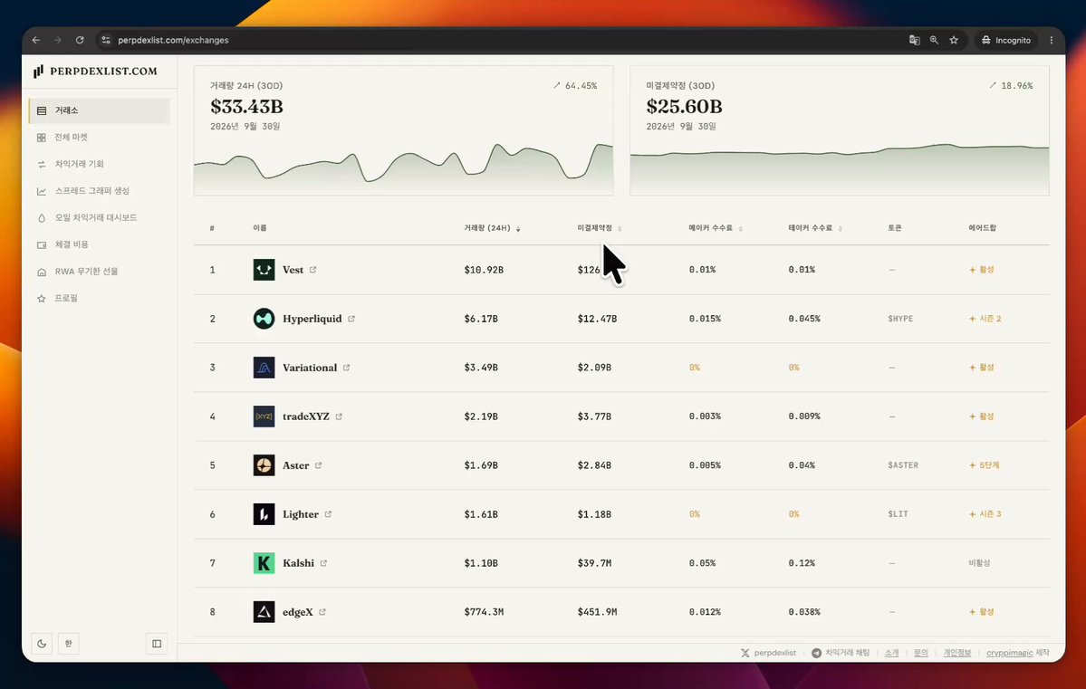Sort by the 메이커 수수료 column header
The image size is (1086, 689).
[x=716, y=228]
